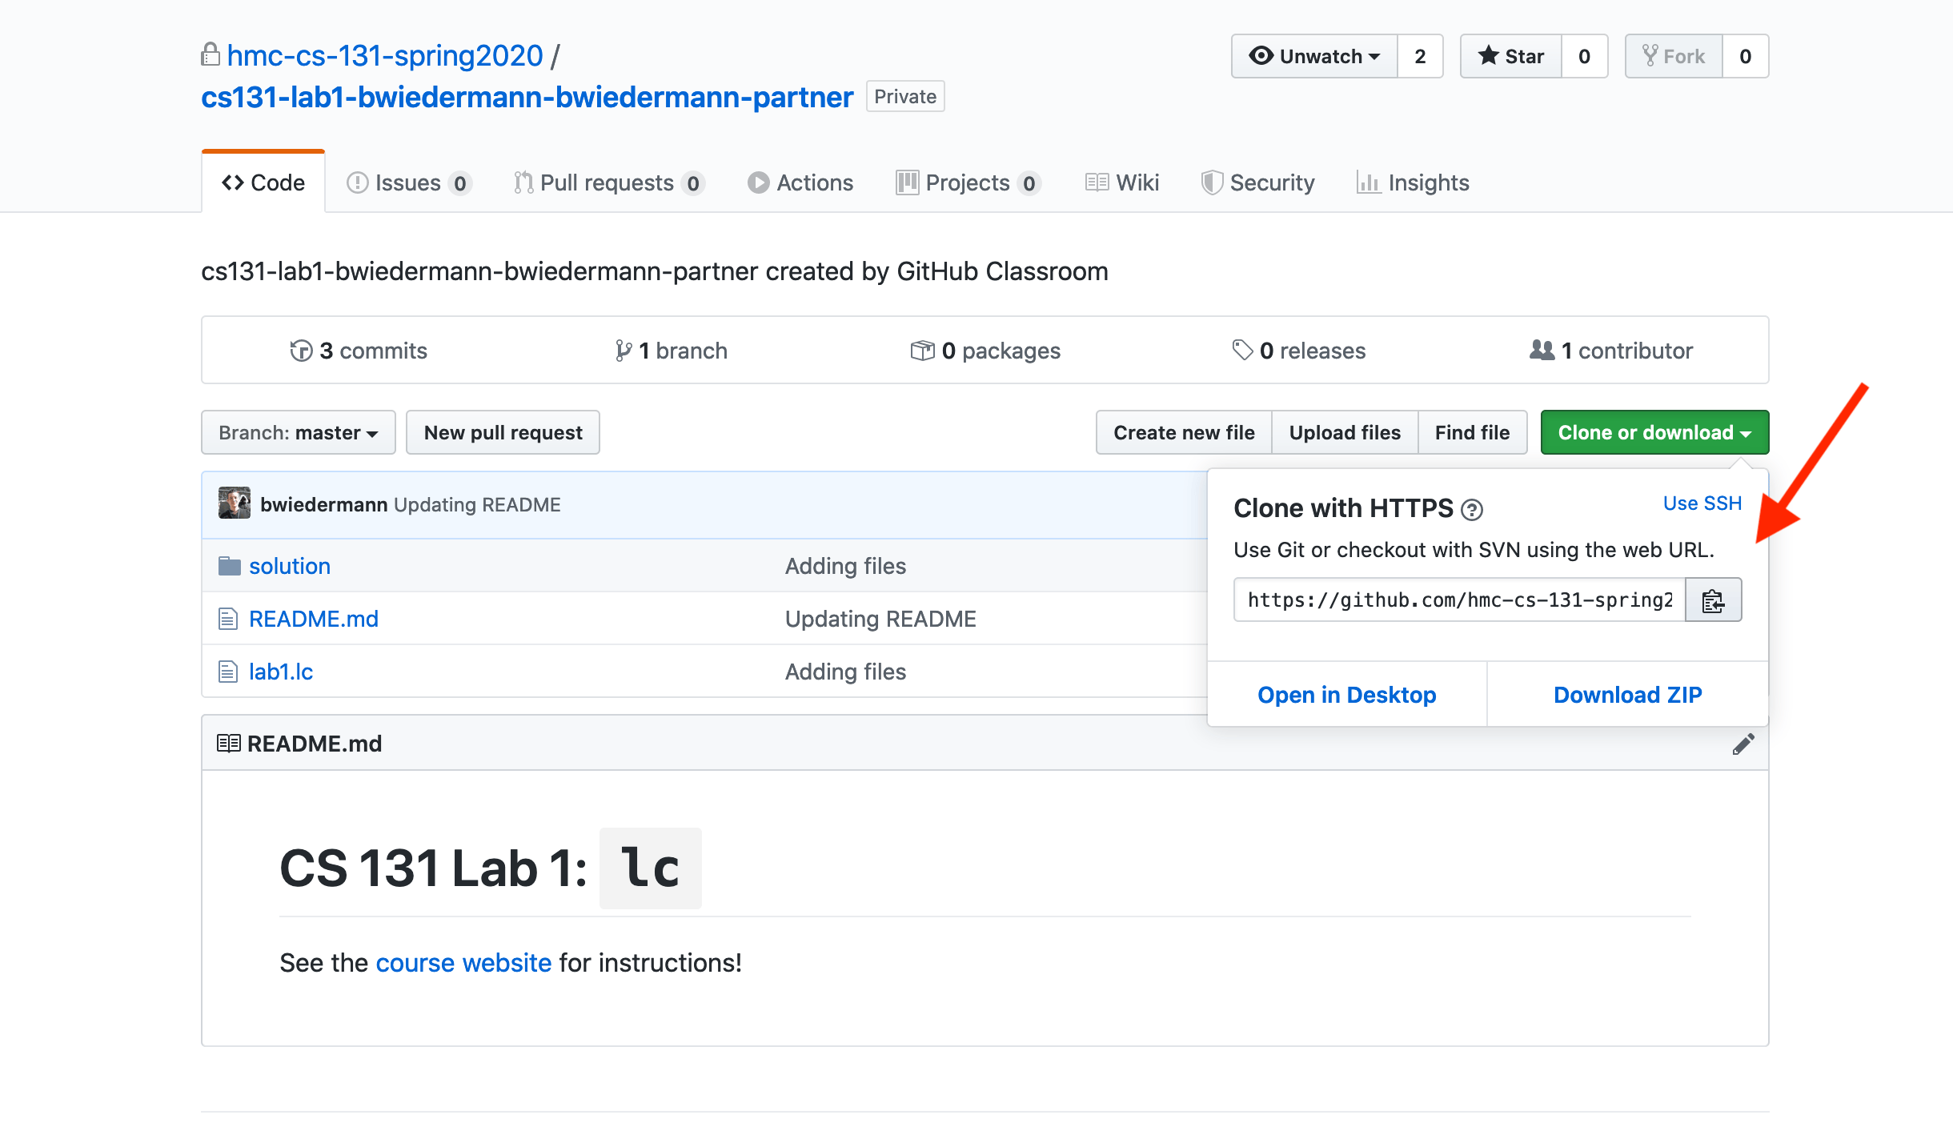Screen dimensions: 1953x1135
Task: Open the Issues tab
Action: tap(408, 182)
